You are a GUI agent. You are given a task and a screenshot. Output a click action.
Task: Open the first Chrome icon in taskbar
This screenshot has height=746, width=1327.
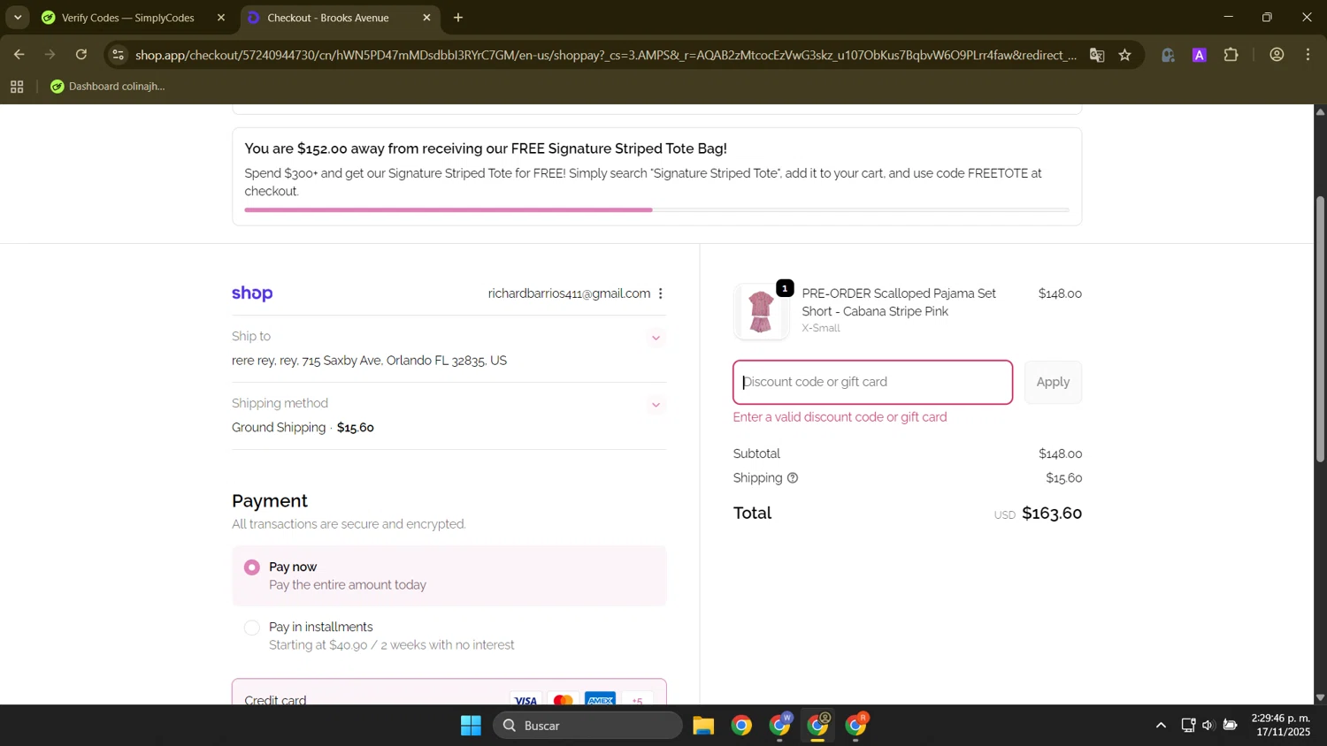tap(741, 726)
